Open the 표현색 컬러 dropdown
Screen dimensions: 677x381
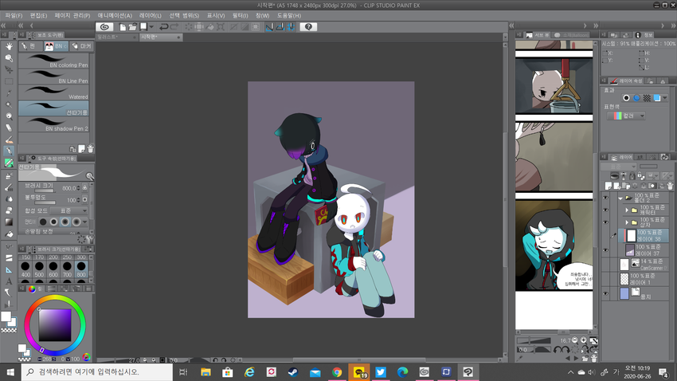pos(626,116)
